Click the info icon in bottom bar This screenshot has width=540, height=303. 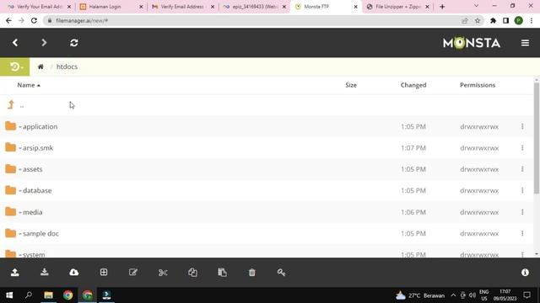click(525, 273)
